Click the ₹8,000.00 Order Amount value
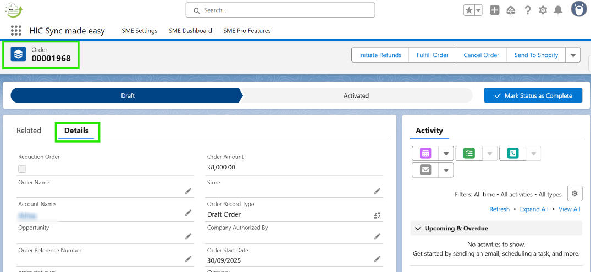 [221, 167]
